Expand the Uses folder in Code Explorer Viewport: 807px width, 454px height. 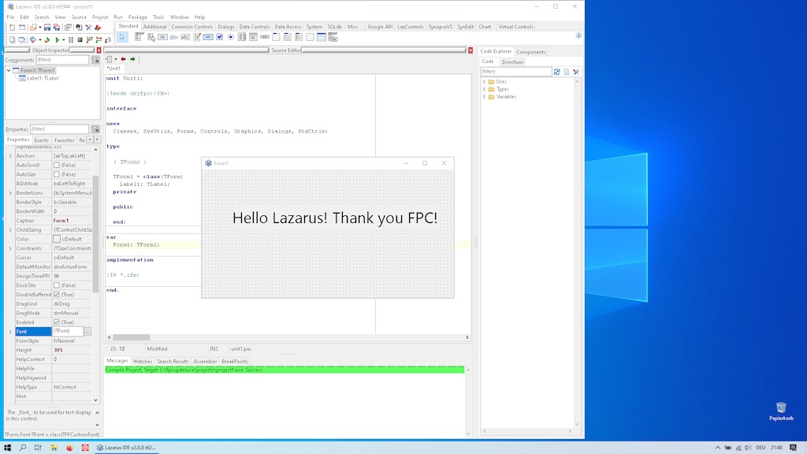[484, 82]
